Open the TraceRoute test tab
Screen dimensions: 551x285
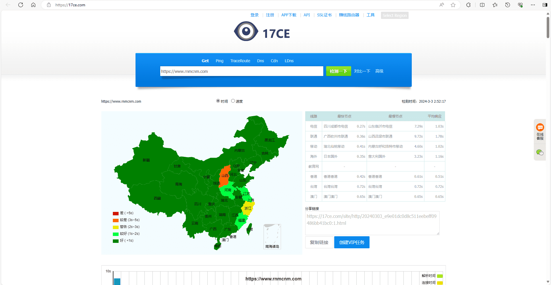[240, 61]
